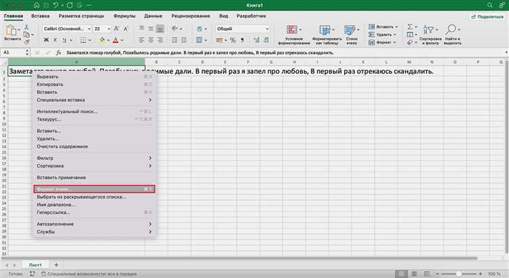Expand the Фильтр submenu
This screenshot has width=509, height=278.
[94, 158]
